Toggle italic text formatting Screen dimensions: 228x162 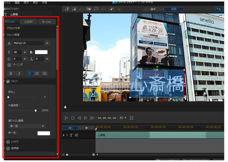[19, 73]
